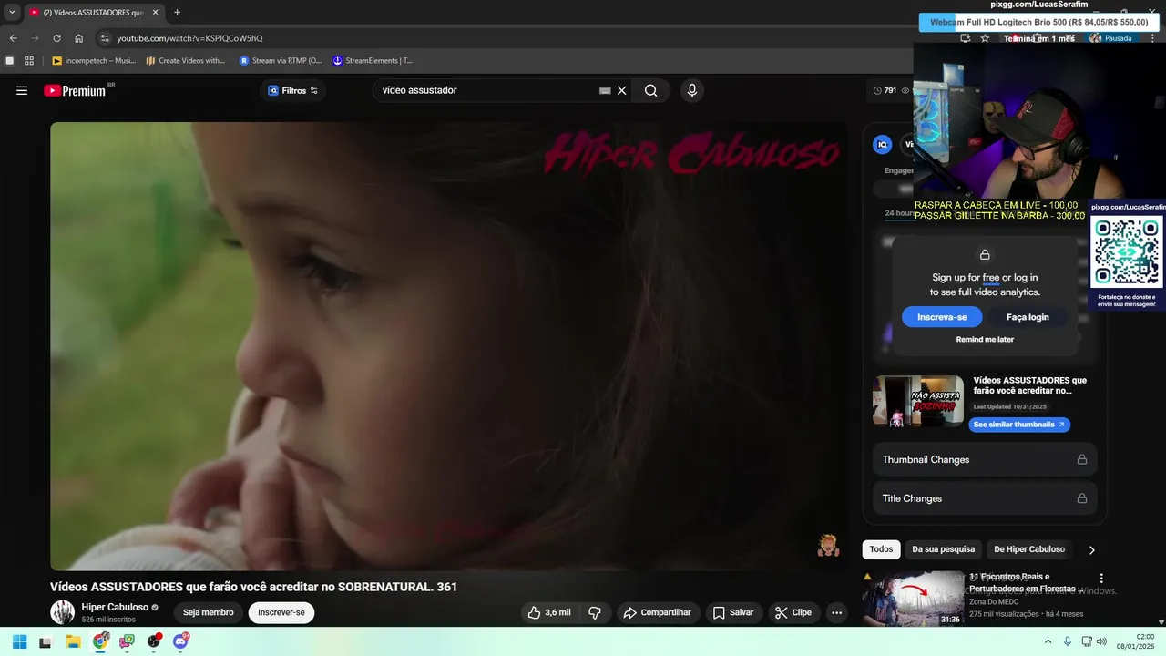Create a clip with the Clipe scissors button
Image resolution: width=1166 pixels, height=656 pixels.
click(x=793, y=612)
